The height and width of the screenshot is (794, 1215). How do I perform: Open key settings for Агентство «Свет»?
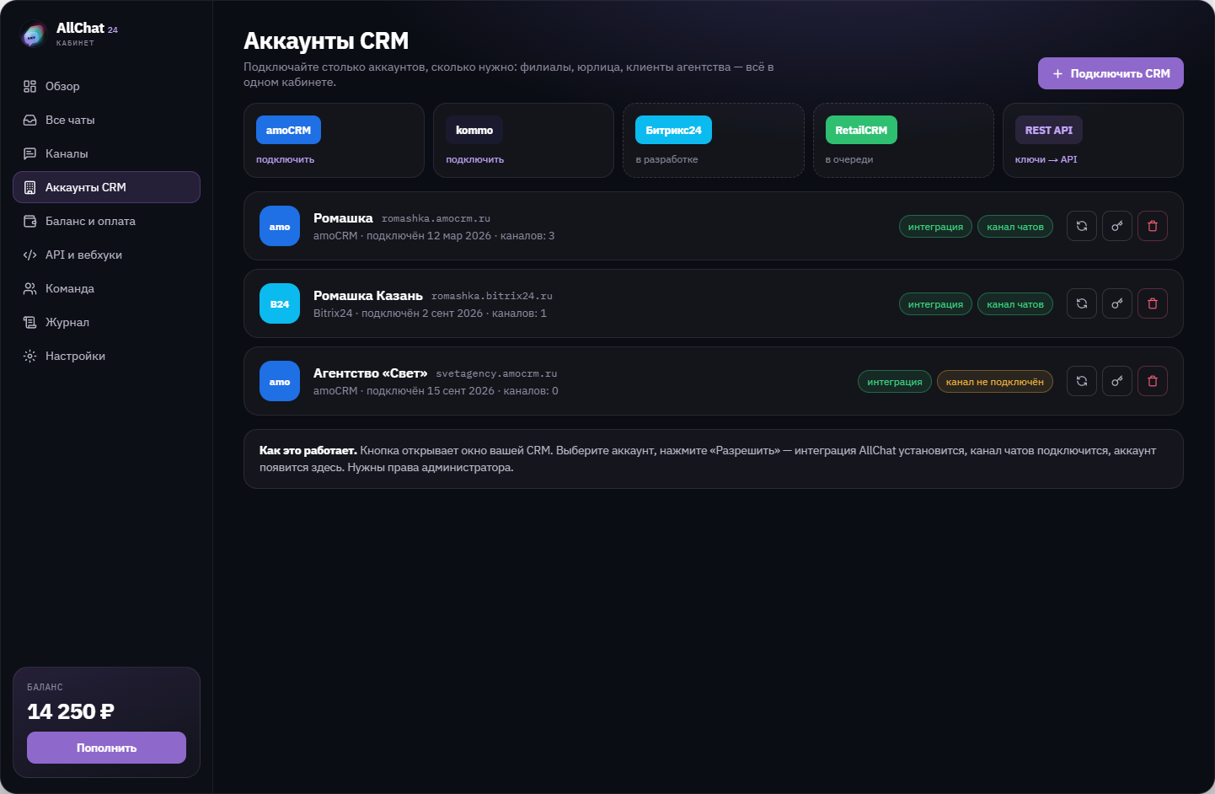[x=1117, y=381]
